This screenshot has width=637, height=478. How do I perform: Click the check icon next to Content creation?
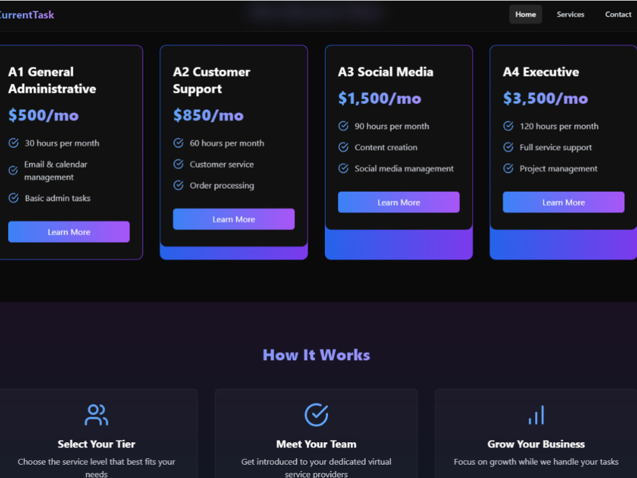(343, 147)
